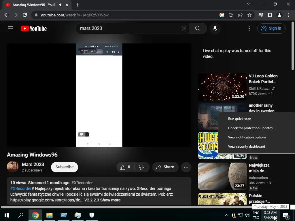Open taskbar search magnifier
Image resolution: width=295 pixels, height=221 pixels.
point(21,215)
